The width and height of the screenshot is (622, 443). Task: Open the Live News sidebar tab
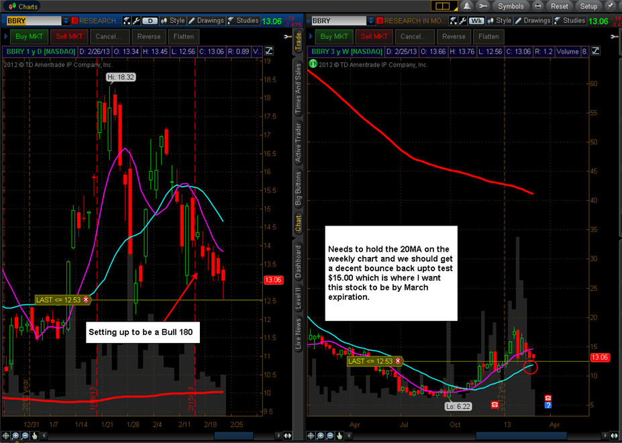coord(298,333)
